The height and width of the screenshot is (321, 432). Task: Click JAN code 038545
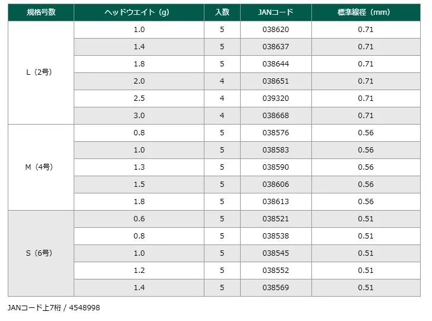(276, 253)
